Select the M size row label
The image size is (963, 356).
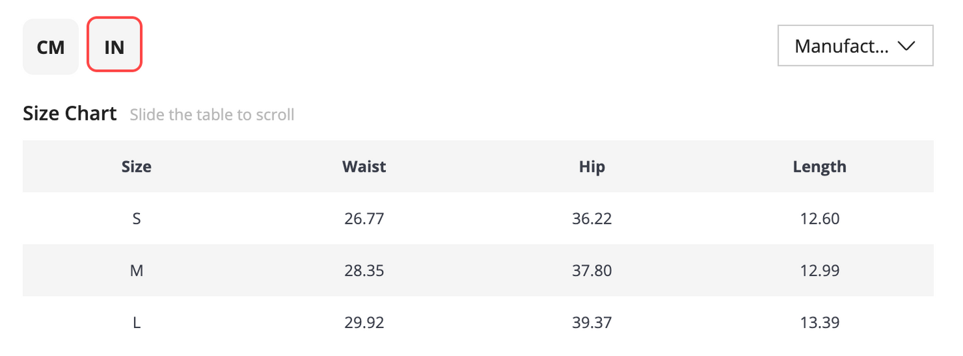137,271
